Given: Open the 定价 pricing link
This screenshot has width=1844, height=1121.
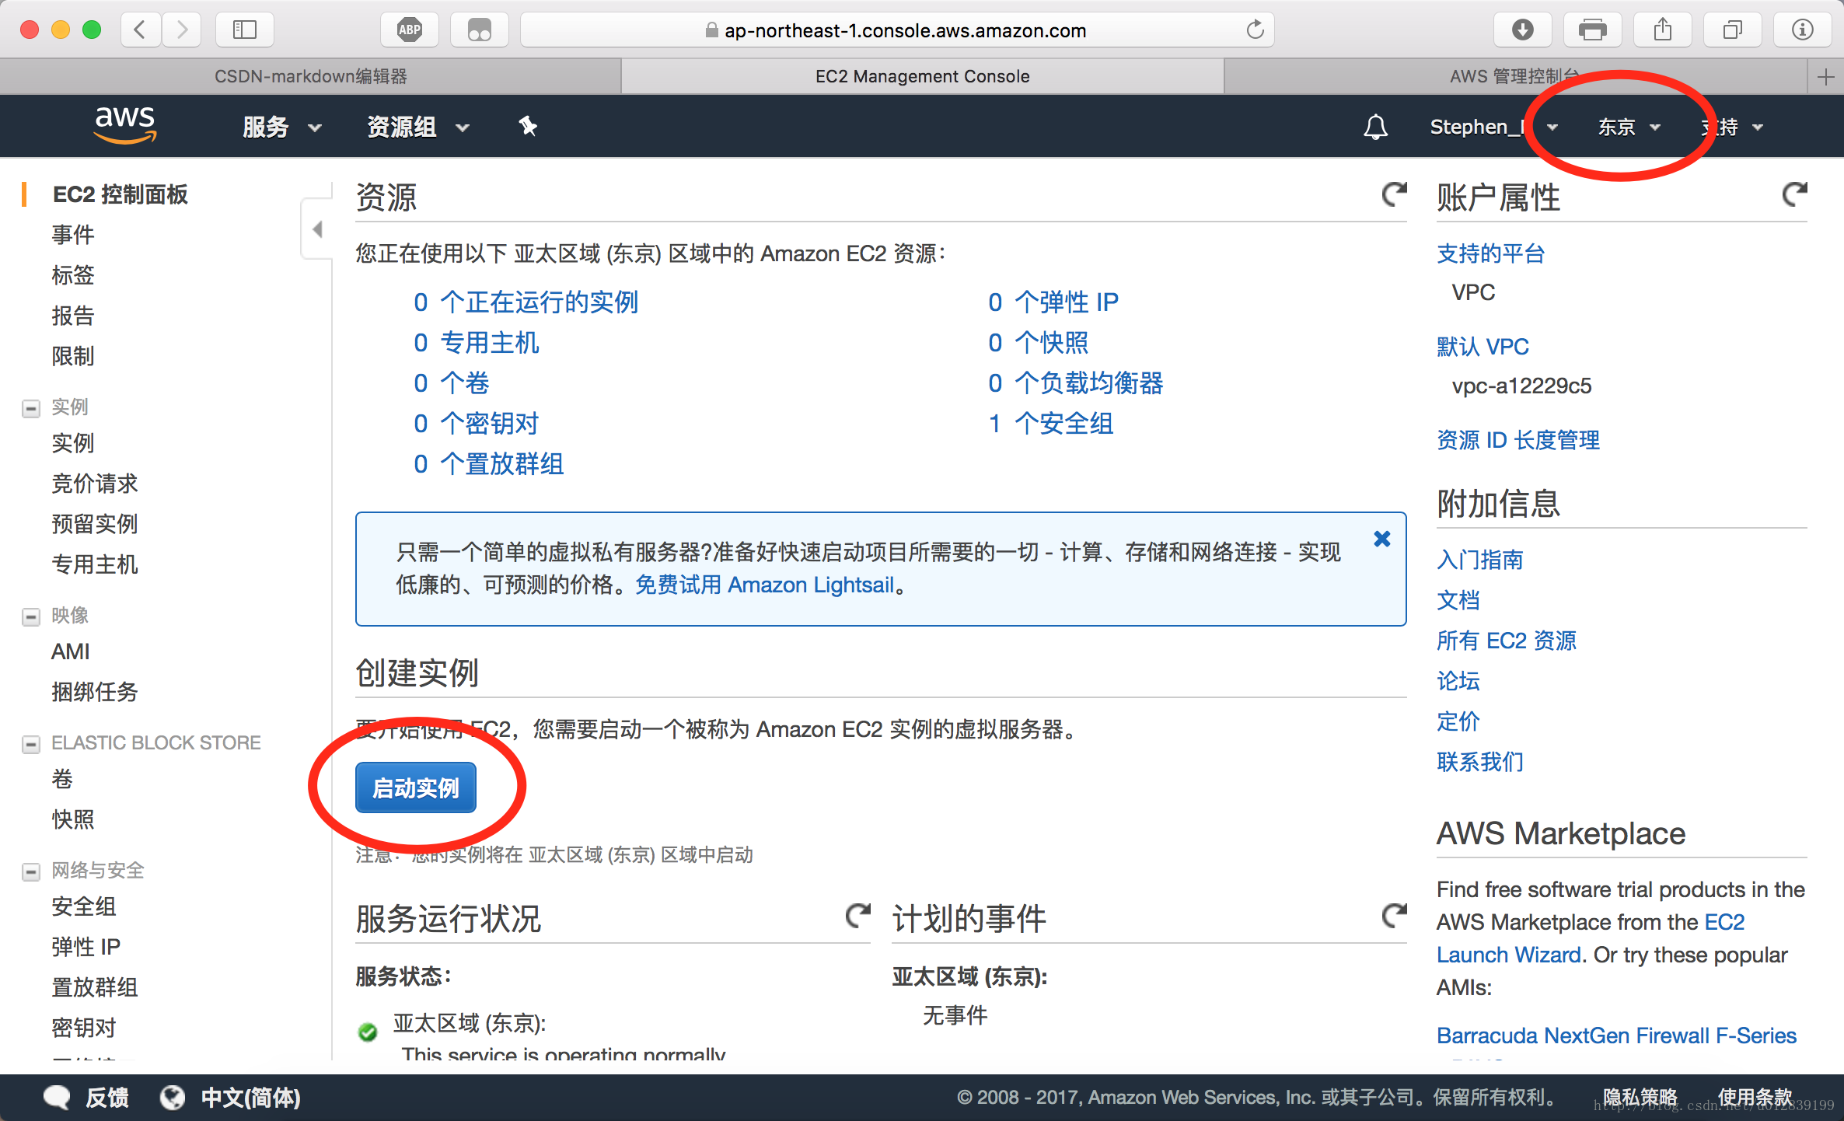Looking at the screenshot, I should 1458,721.
